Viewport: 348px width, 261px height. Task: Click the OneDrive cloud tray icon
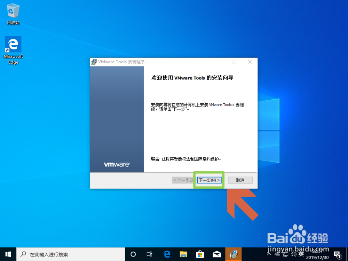pyautogui.click(x=277, y=254)
